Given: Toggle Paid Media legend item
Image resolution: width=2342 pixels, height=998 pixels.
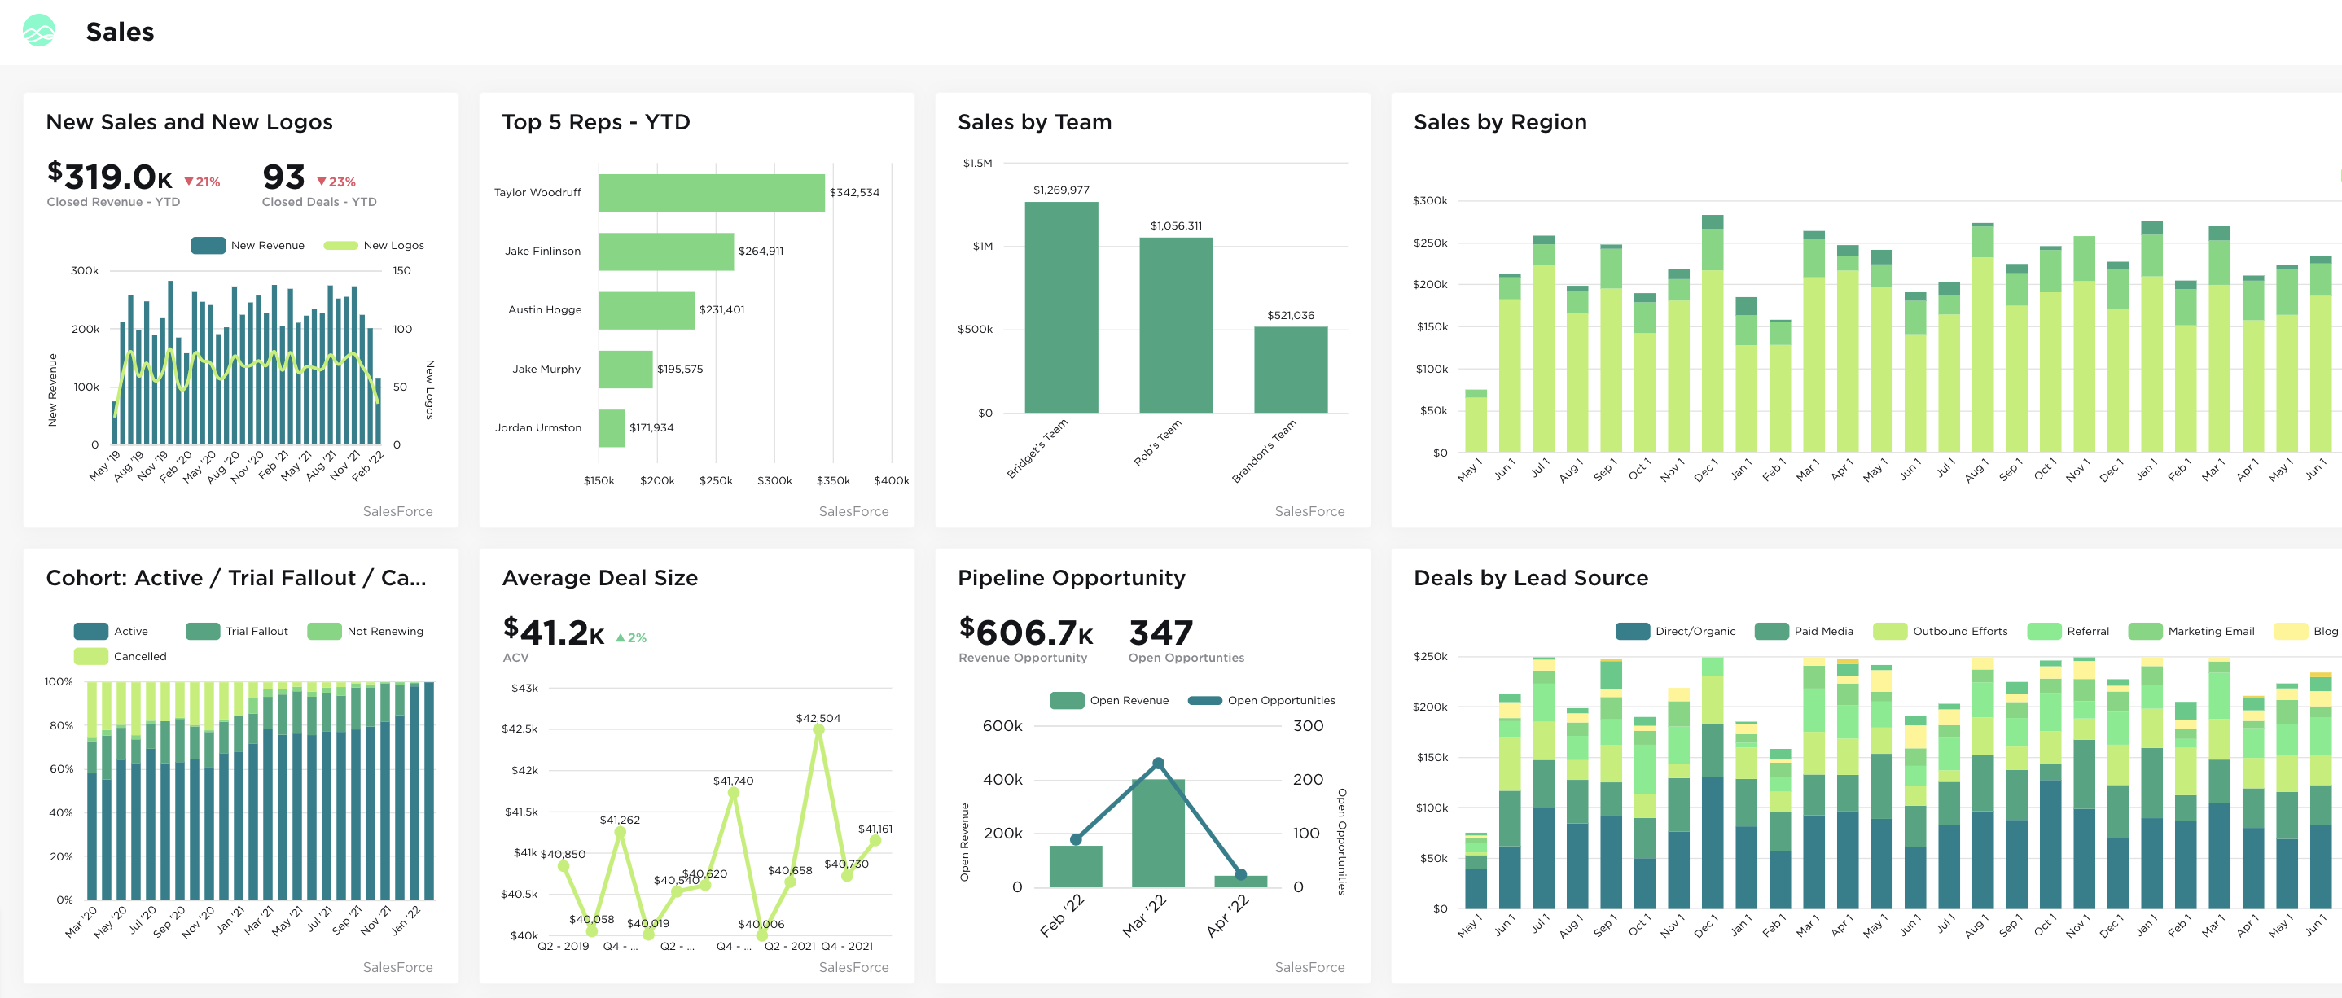Looking at the screenshot, I should click(x=1771, y=631).
